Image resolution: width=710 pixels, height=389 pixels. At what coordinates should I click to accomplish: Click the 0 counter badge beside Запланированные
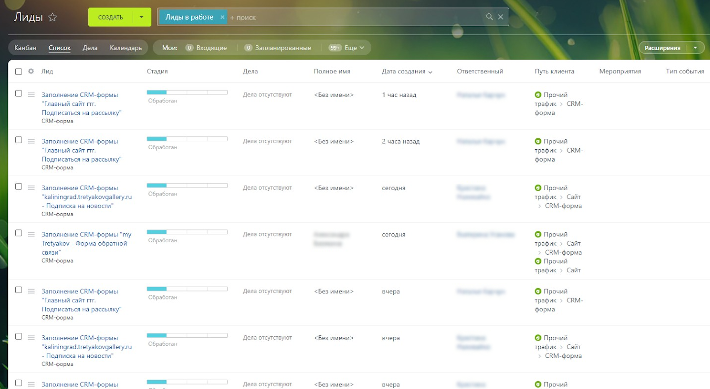248,48
